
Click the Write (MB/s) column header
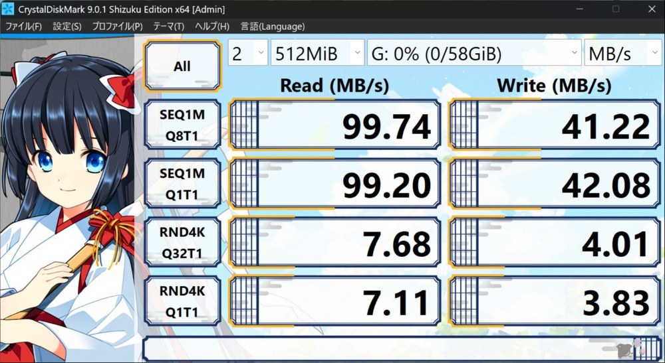pos(555,86)
